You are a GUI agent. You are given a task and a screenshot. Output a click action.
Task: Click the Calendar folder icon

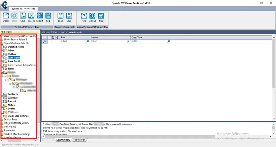point(6,98)
